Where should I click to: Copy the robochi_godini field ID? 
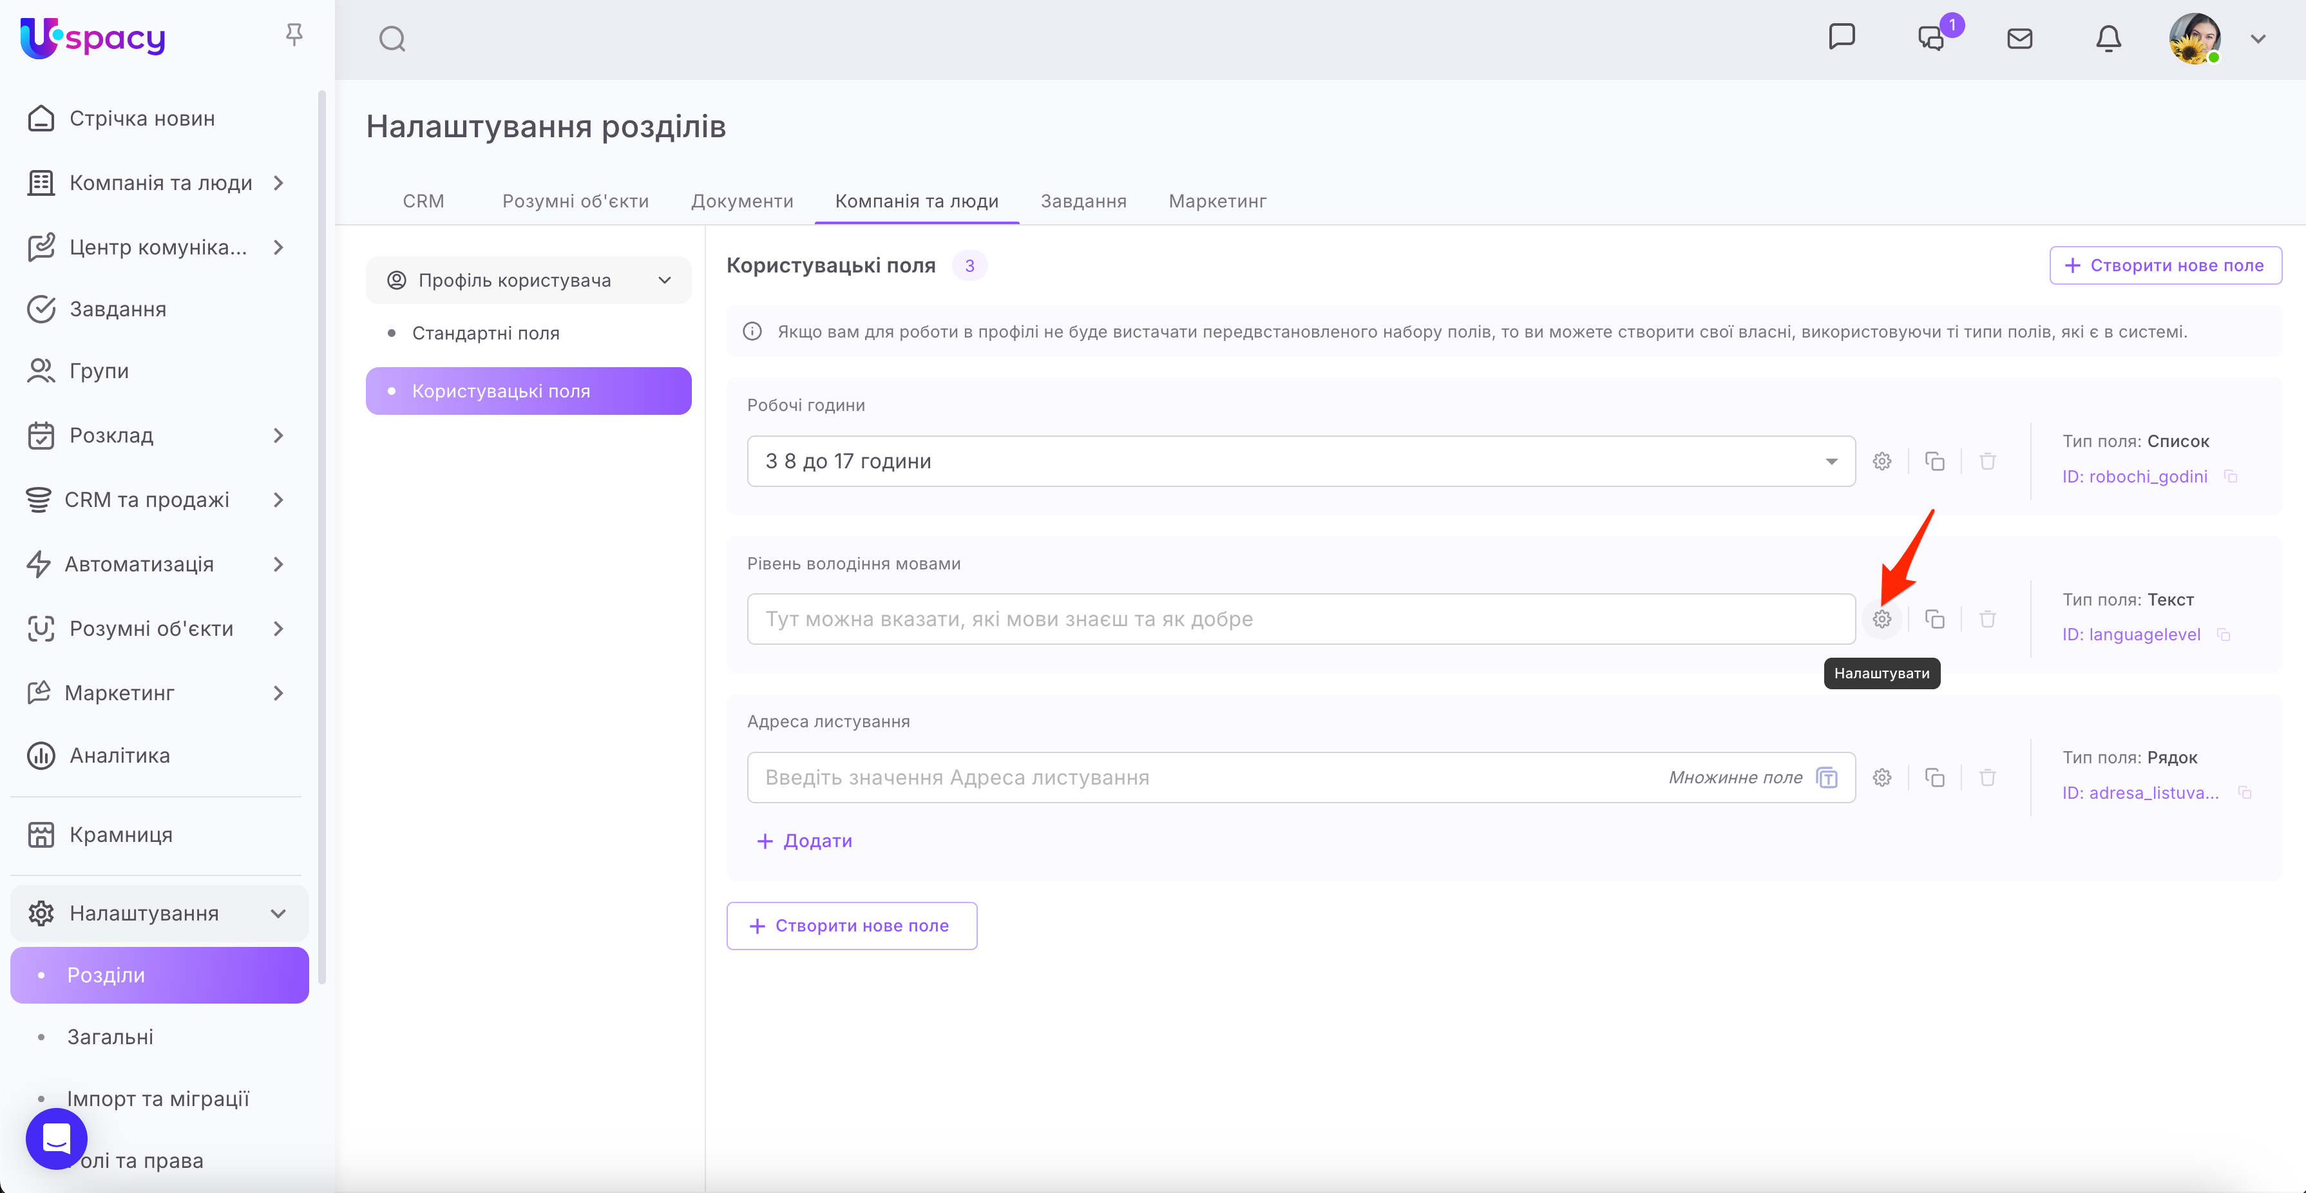(2231, 476)
